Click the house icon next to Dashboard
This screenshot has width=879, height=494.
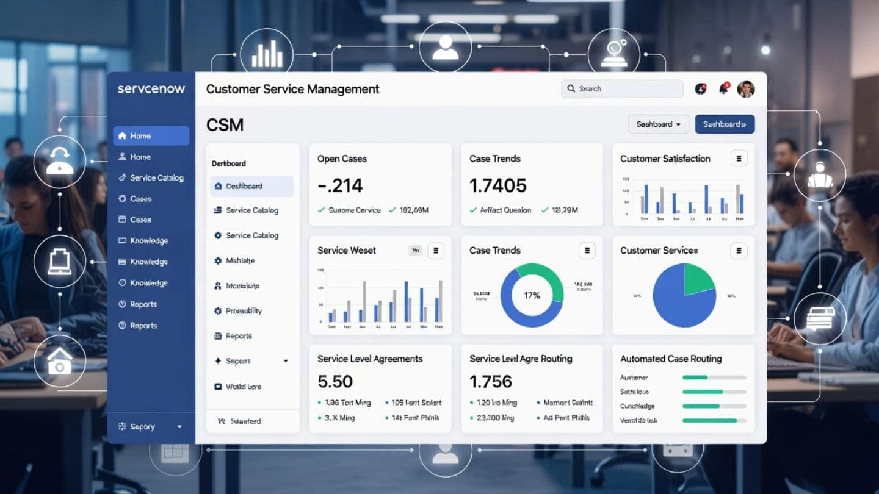[218, 186]
